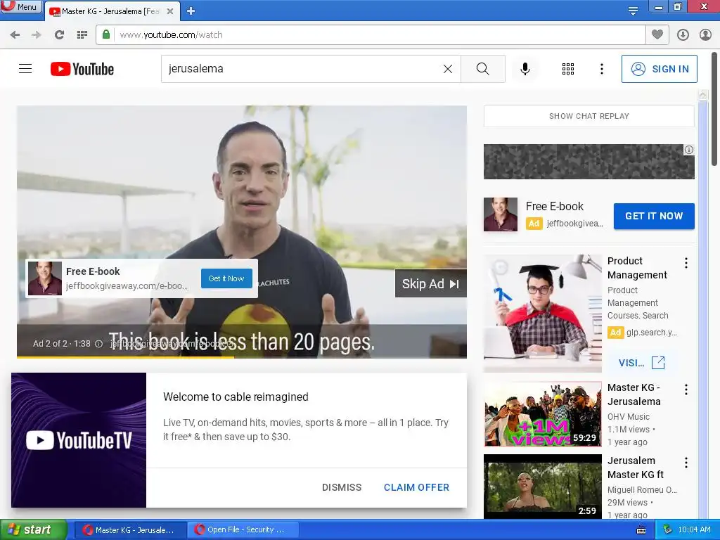Open Product Management ad thumbnail
720x540 pixels.
pos(543,313)
